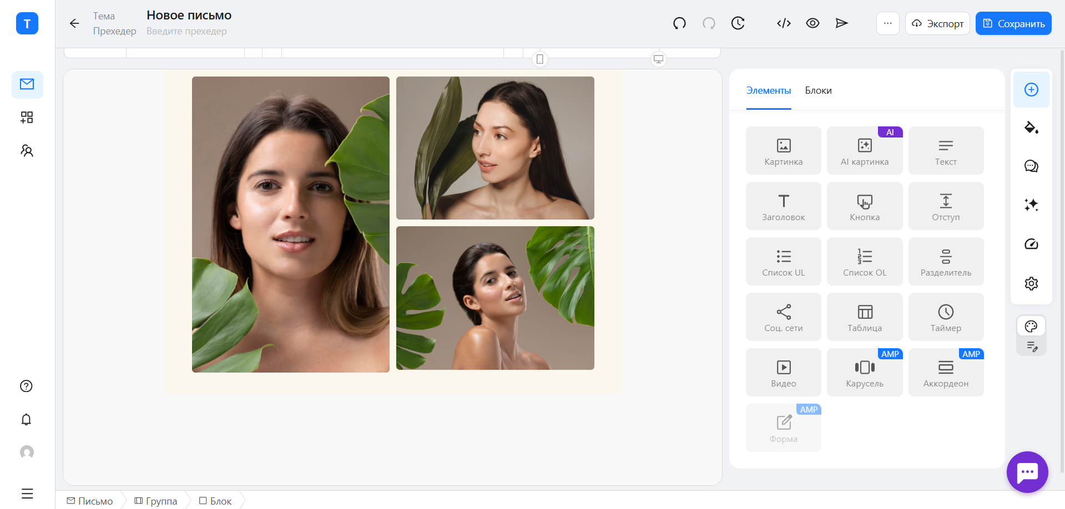Select the text edit mode icon
Screen dimensions: 1065x509
click(1032, 347)
